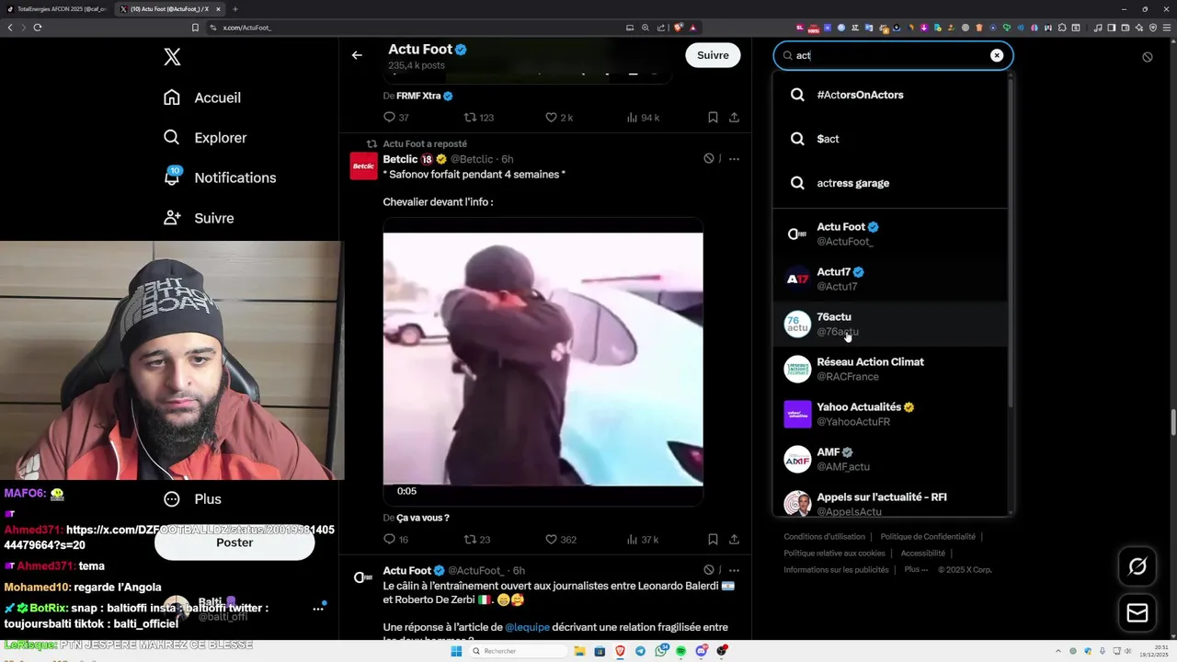The width and height of the screenshot is (1177, 662).
Task: Go back with the profile back arrow
Action: (357, 55)
